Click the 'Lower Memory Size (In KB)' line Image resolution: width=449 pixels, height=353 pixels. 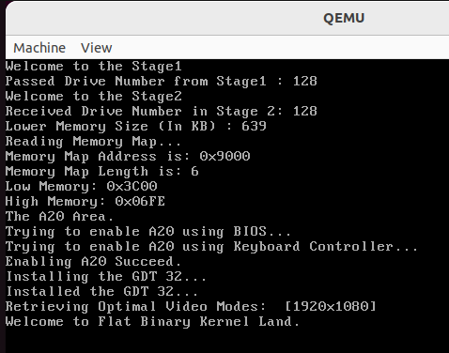tap(135, 127)
